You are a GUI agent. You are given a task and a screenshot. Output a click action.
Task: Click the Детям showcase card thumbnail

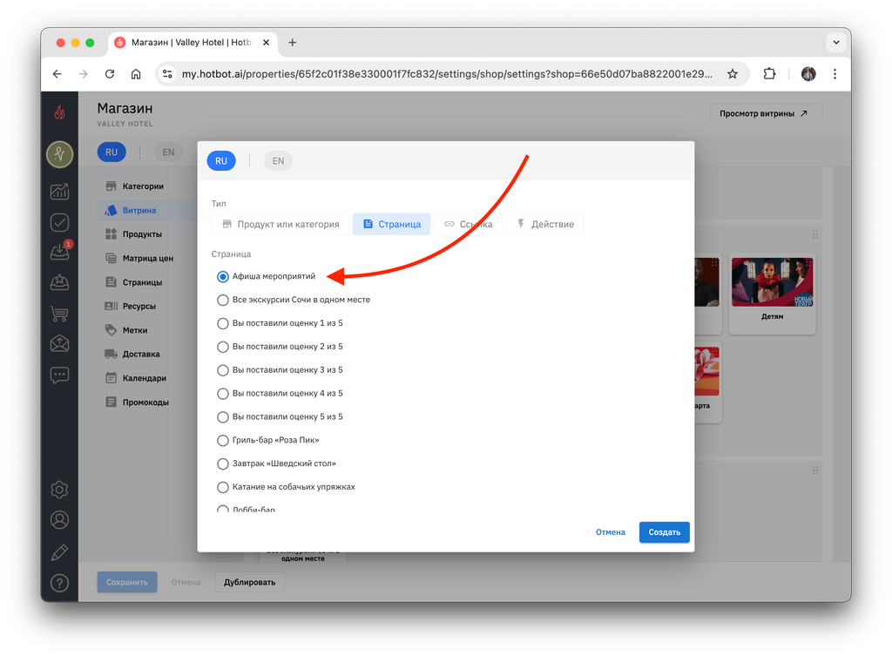[772, 282]
